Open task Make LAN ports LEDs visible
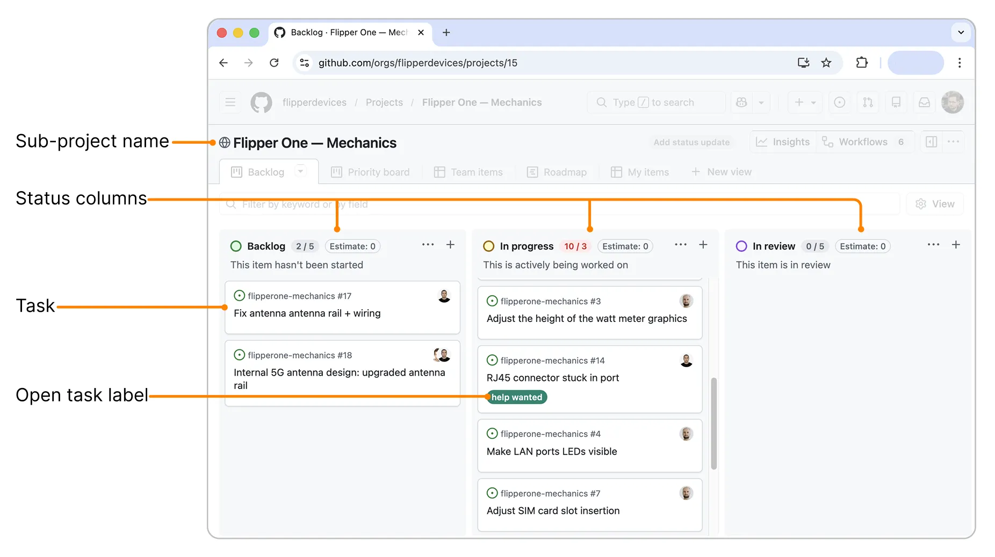995x557 pixels. (552, 452)
